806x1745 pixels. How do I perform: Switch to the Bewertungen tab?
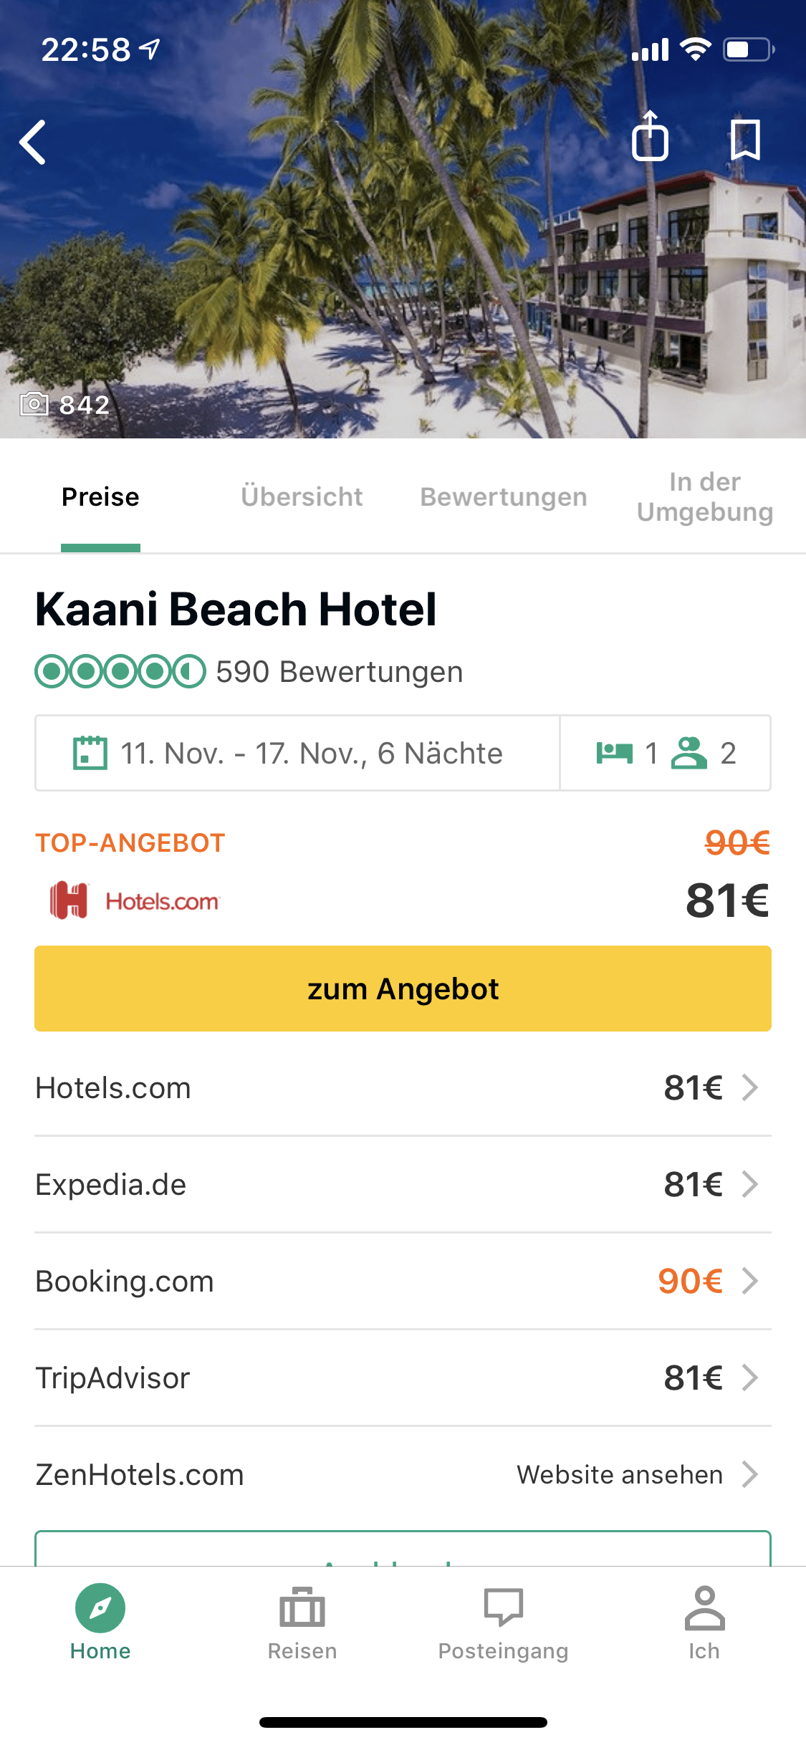coord(504,496)
